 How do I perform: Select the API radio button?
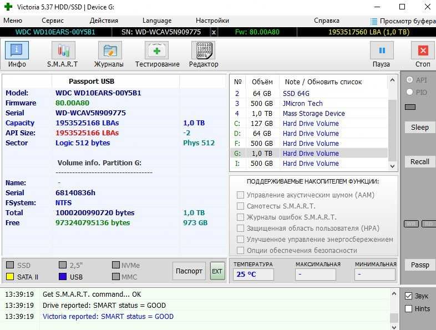coord(409,80)
